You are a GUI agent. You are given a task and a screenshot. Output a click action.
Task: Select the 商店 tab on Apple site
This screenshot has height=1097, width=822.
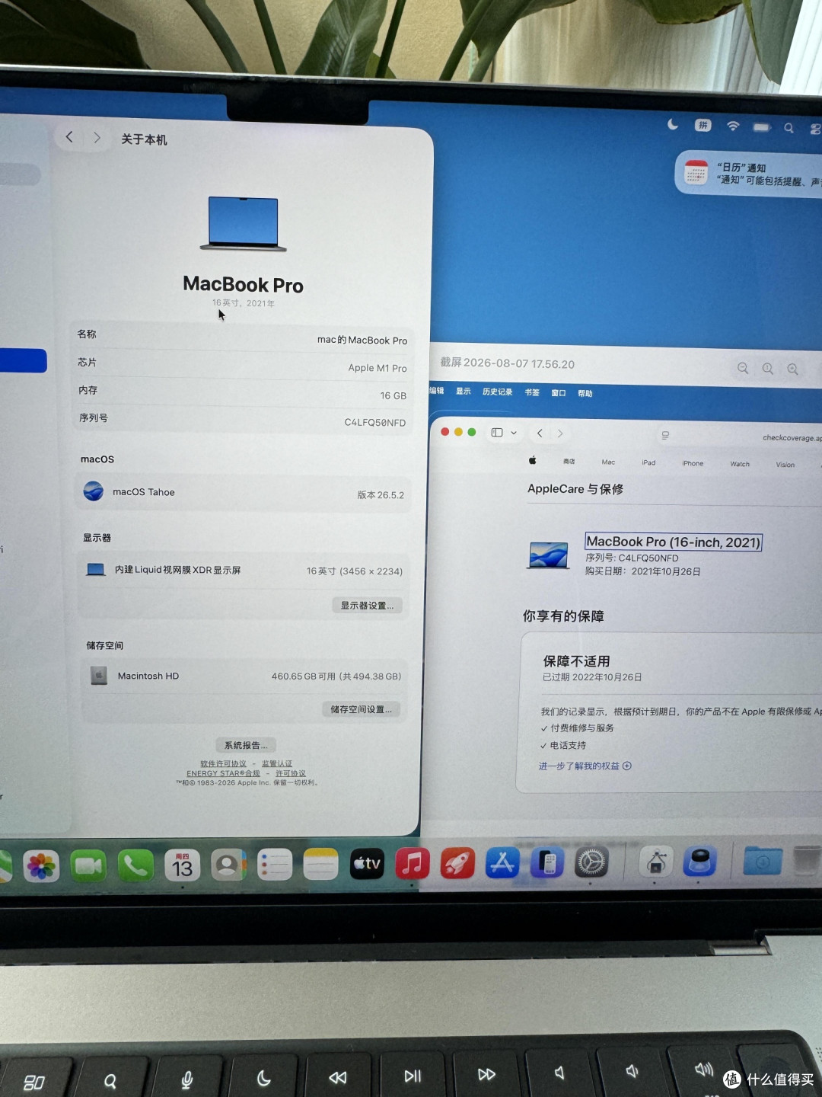pyautogui.click(x=569, y=461)
